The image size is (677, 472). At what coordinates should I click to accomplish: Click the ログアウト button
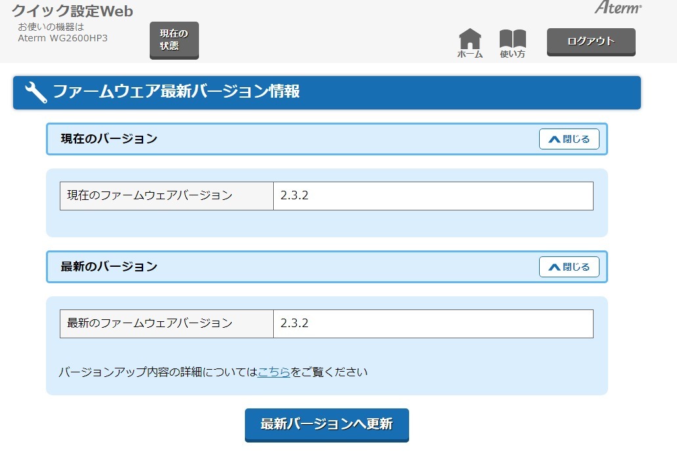591,42
